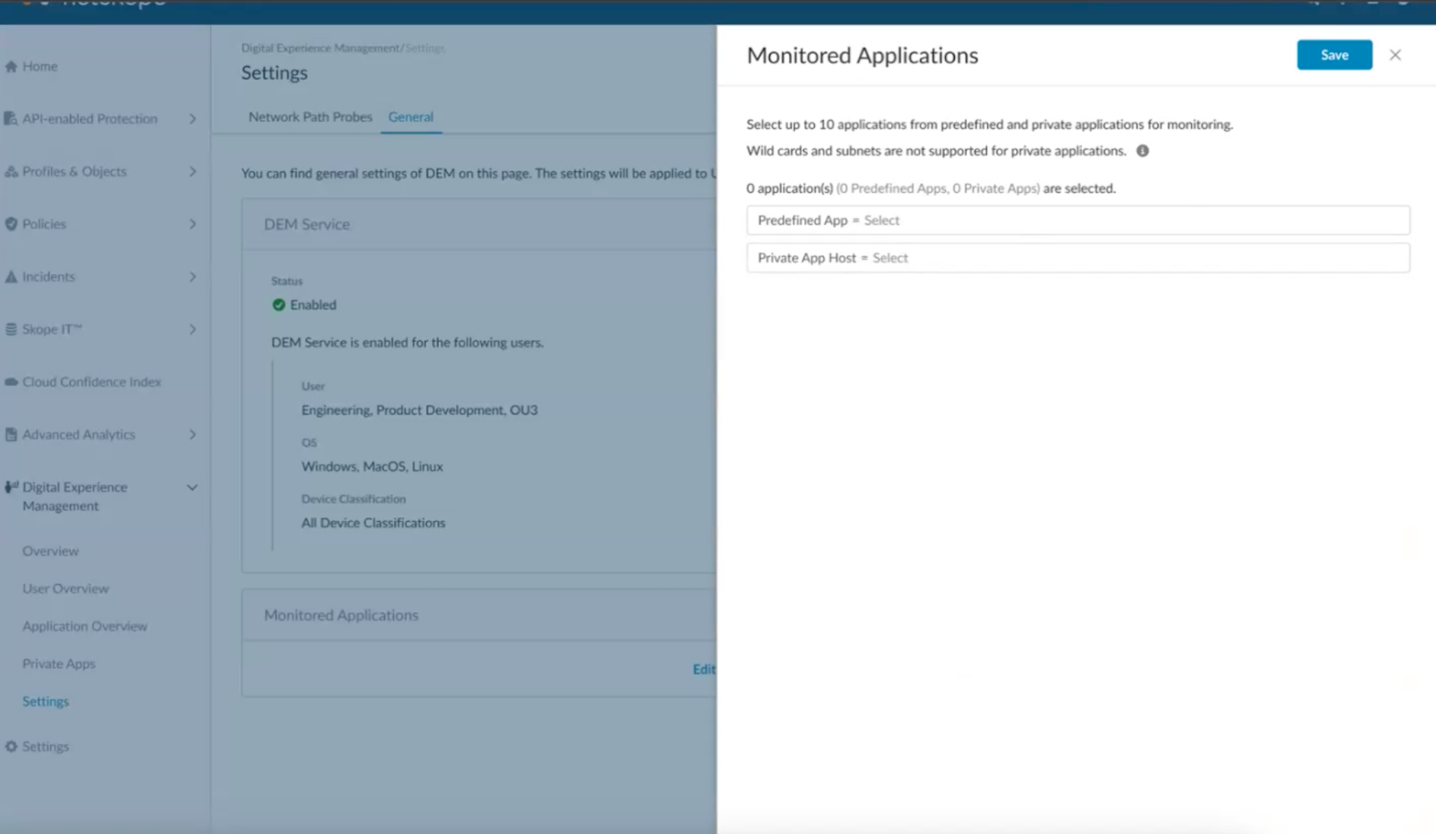The width and height of the screenshot is (1436, 834).
Task: Select the General tab
Action: (411, 117)
